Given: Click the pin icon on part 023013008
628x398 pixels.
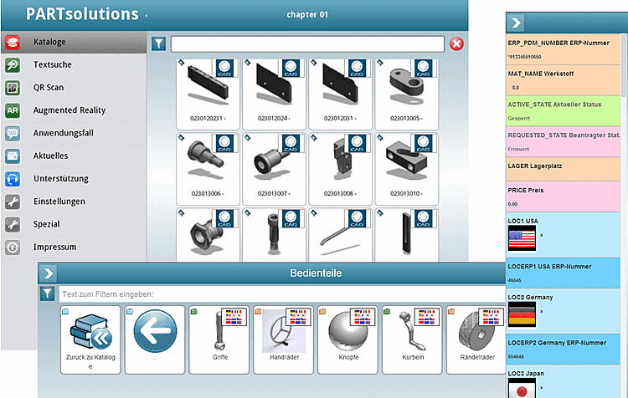Looking at the screenshot, I should (314, 138).
